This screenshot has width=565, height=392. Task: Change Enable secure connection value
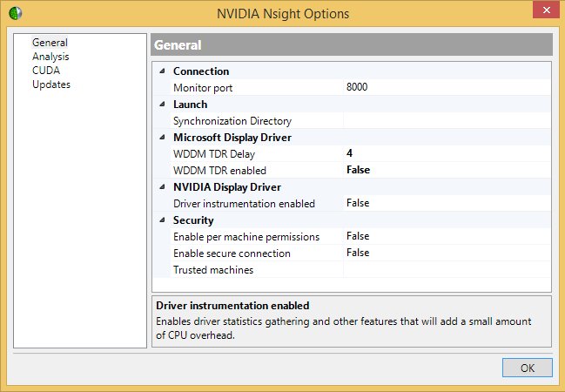pyautogui.click(x=446, y=253)
